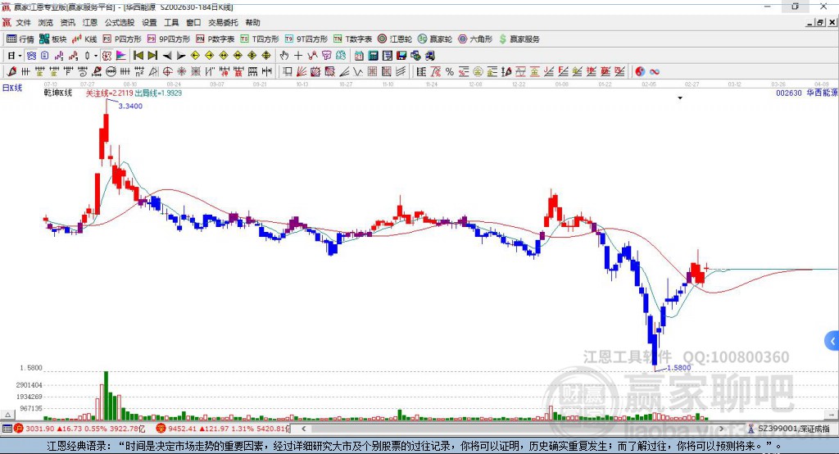Click the infinity loop icon
Screen dimensions: 839x454
pyautogui.click(x=655, y=72)
